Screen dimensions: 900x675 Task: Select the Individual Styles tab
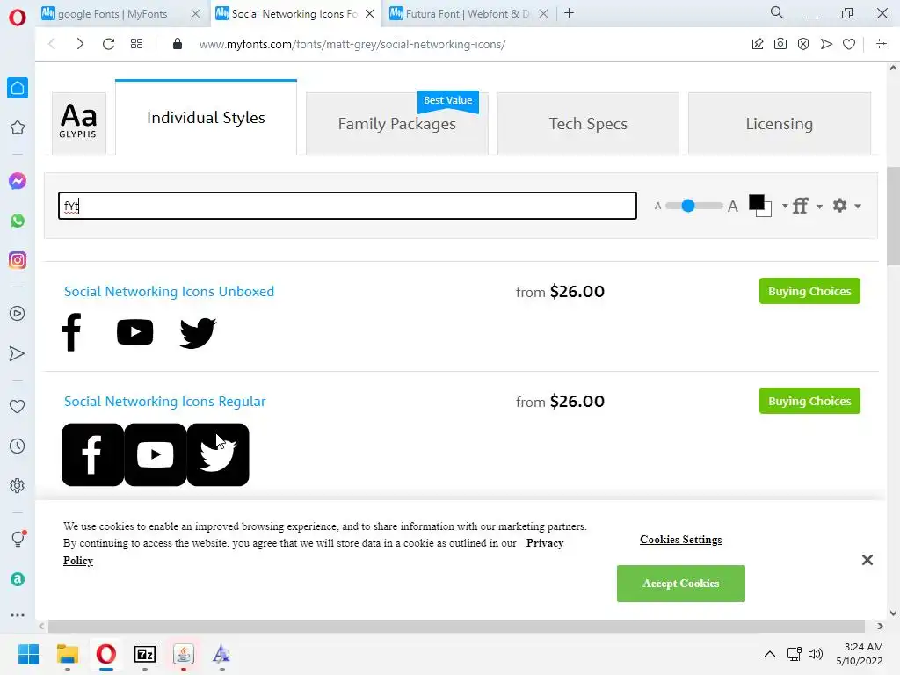click(x=206, y=118)
